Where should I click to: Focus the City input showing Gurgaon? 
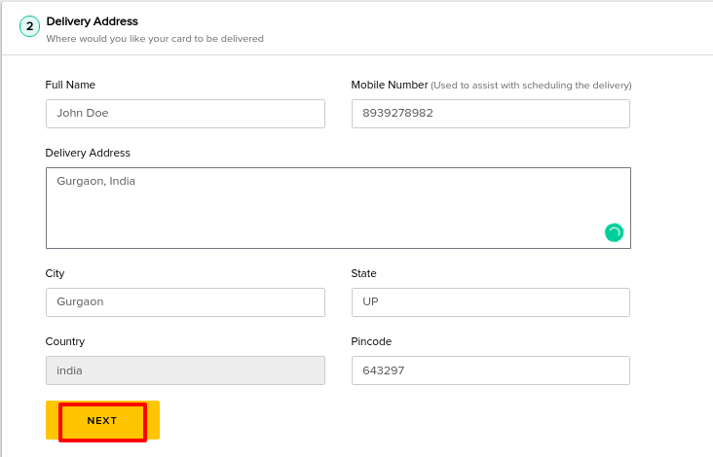click(185, 302)
